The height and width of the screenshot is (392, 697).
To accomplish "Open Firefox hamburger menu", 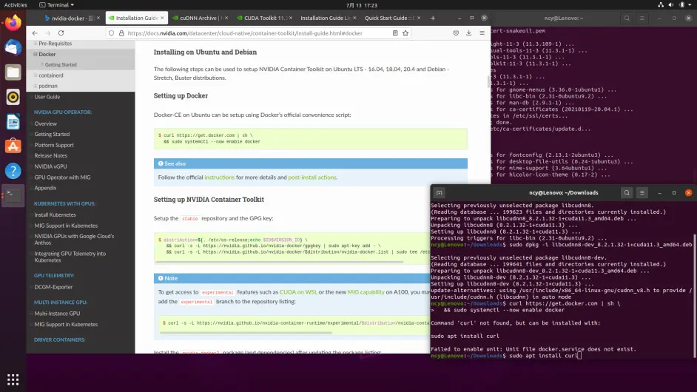I will pos(482,33).
